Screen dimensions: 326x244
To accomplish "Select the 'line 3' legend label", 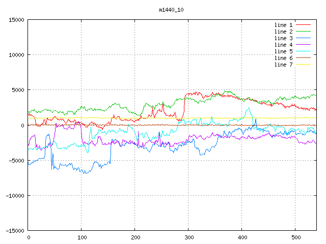I will [284, 38].
